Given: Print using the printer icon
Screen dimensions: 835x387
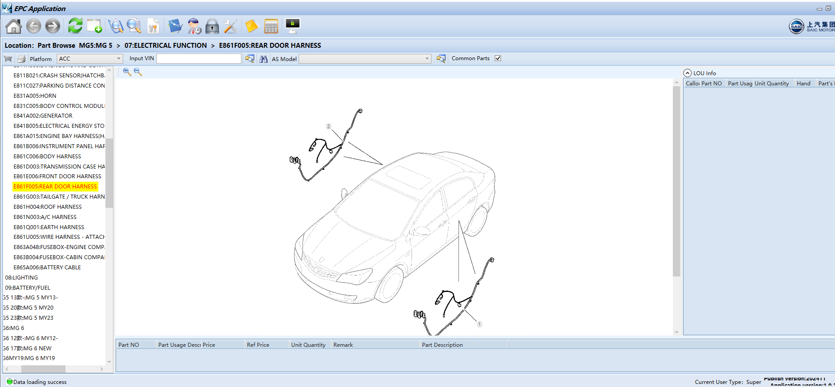Looking at the screenshot, I should [21, 59].
